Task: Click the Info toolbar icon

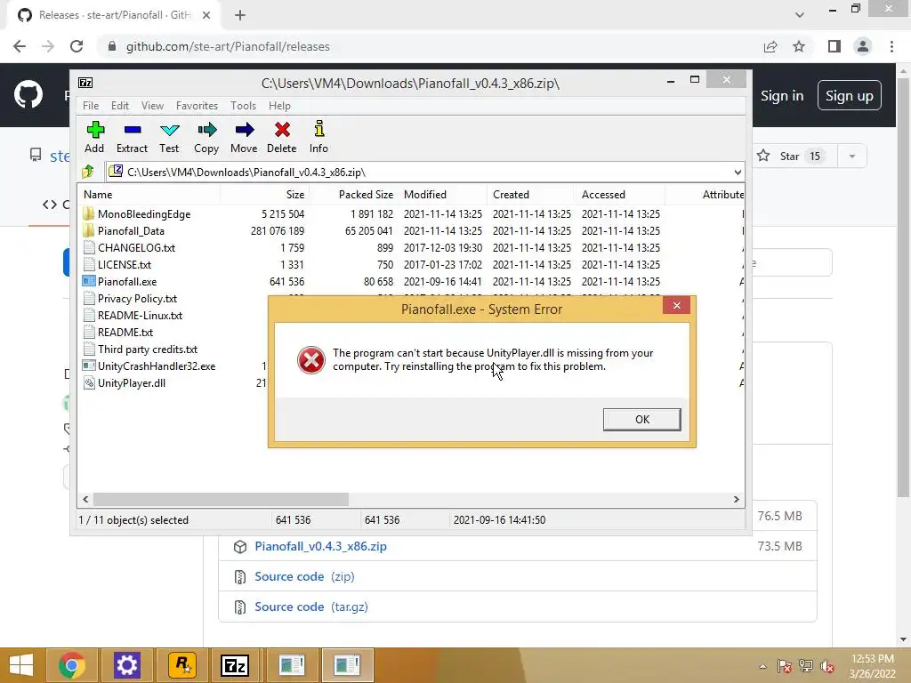Action: [319, 128]
